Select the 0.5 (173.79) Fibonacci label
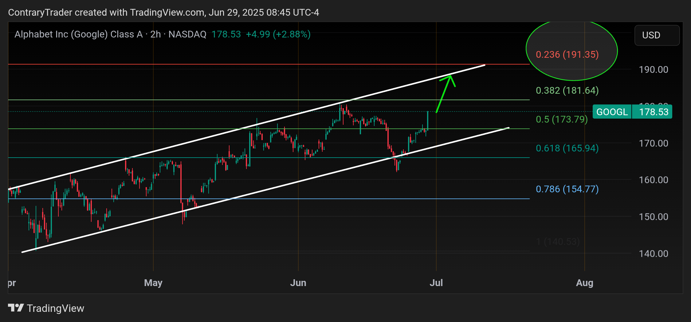This screenshot has height=322, width=691. pyautogui.click(x=562, y=119)
